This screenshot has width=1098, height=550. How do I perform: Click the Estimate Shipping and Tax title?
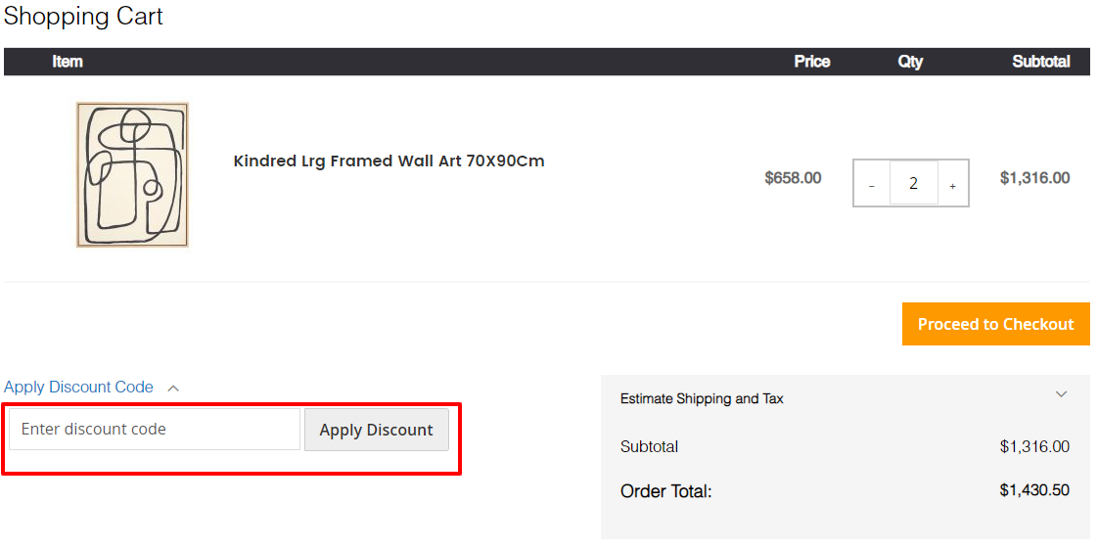tap(702, 398)
